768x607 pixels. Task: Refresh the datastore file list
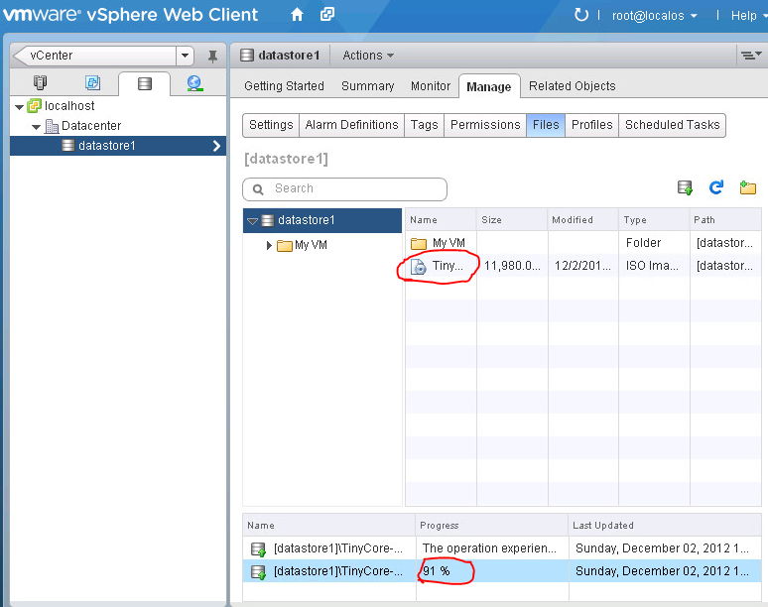coord(716,187)
